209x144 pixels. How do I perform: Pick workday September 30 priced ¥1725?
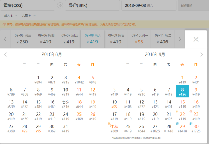196,128
